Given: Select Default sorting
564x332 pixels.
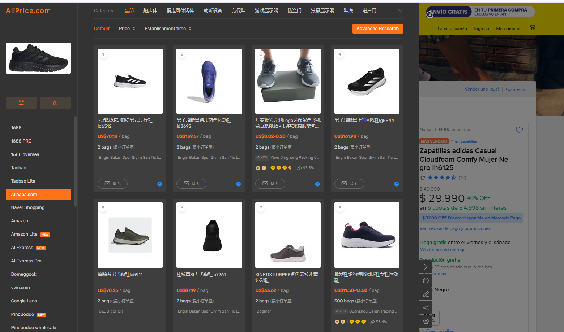Looking at the screenshot, I should [102, 29].
